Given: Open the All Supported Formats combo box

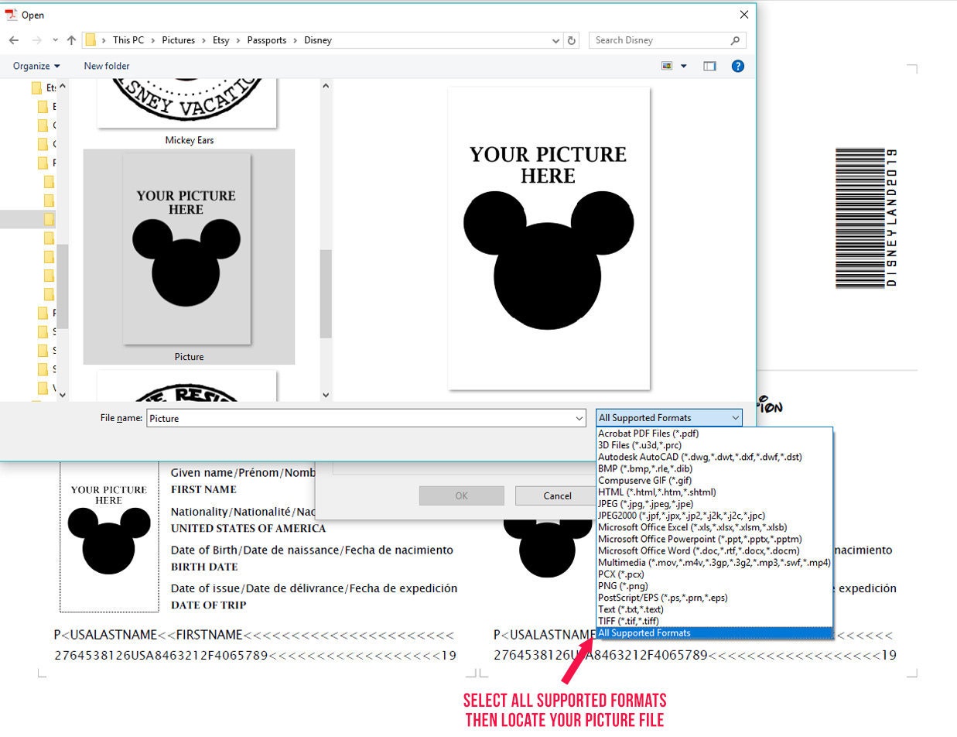Looking at the screenshot, I should tap(668, 418).
